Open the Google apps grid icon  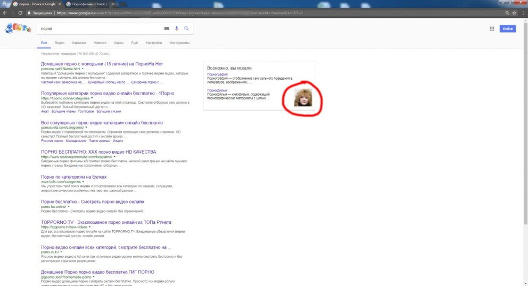click(492, 29)
